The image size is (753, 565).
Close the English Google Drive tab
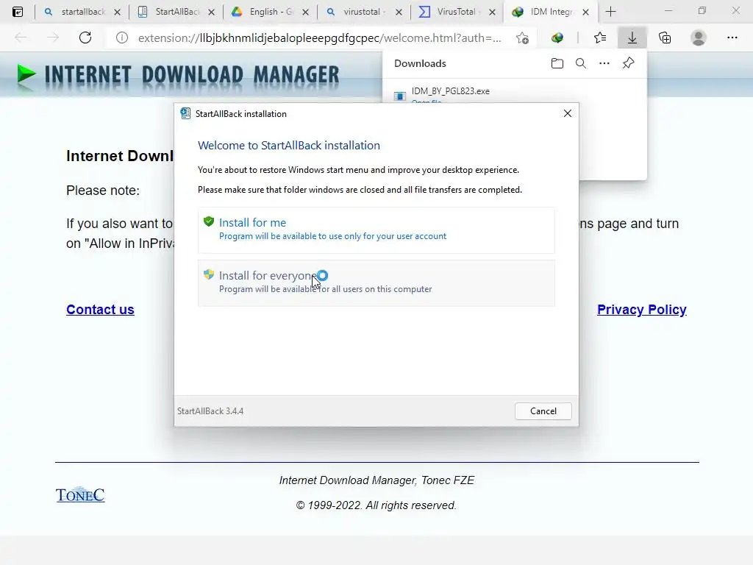tap(305, 12)
